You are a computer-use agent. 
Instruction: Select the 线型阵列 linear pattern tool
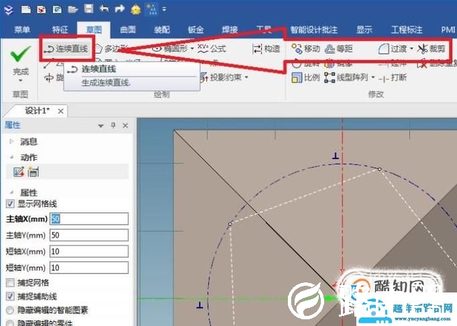[x=346, y=78]
